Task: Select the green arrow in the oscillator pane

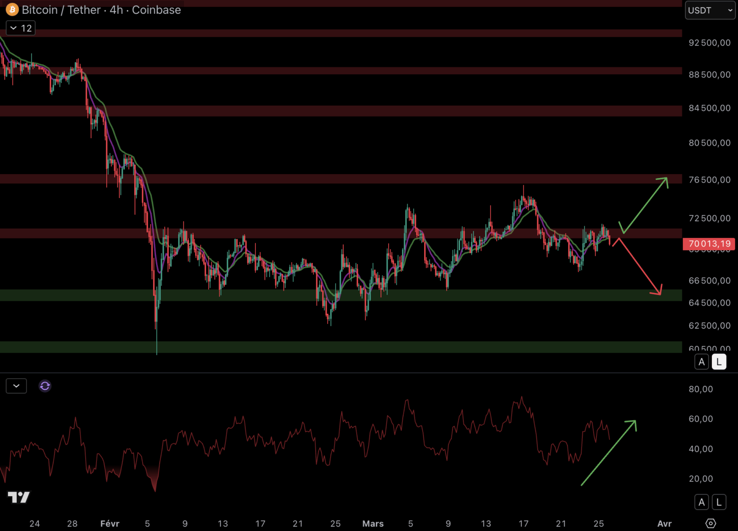Action: 609,452
